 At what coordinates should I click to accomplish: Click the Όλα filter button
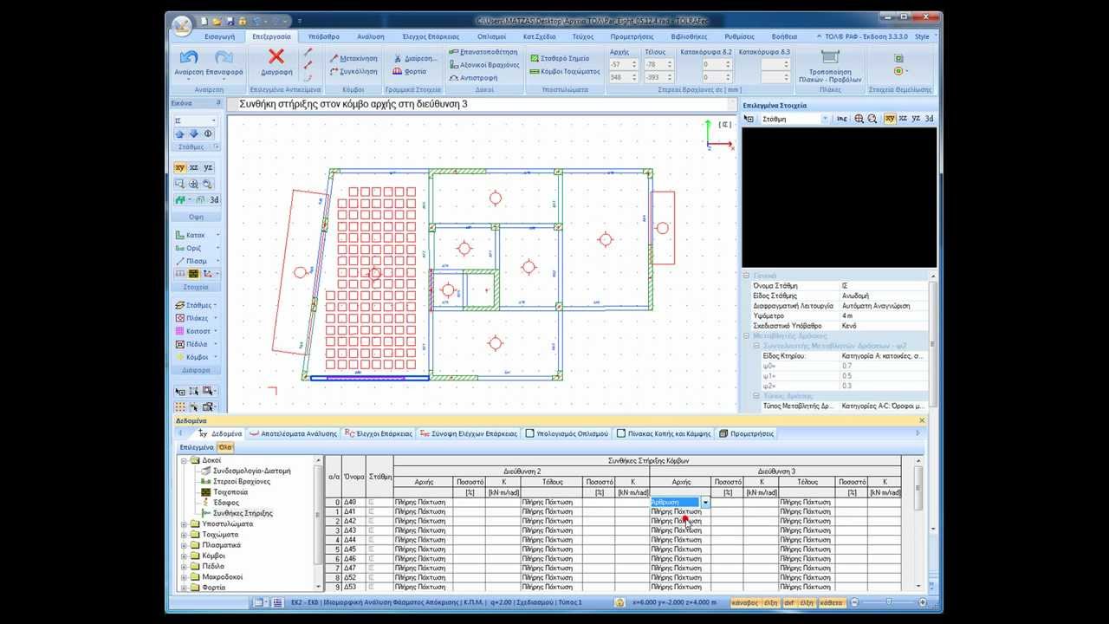click(225, 447)
